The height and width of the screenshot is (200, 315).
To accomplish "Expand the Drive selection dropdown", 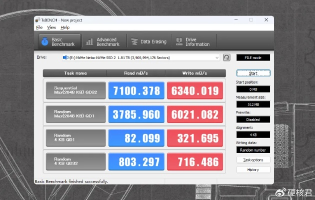I will 217,57.
